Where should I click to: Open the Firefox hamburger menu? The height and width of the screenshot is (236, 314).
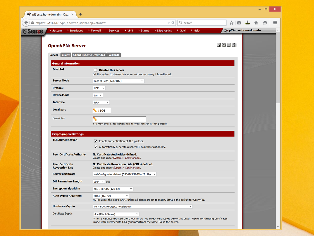[275, 23]
